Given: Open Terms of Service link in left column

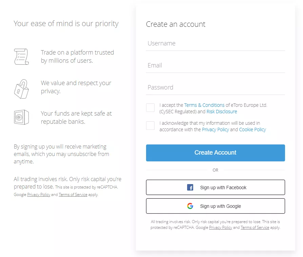Looking at the screenshot, I should pos(73,195).
